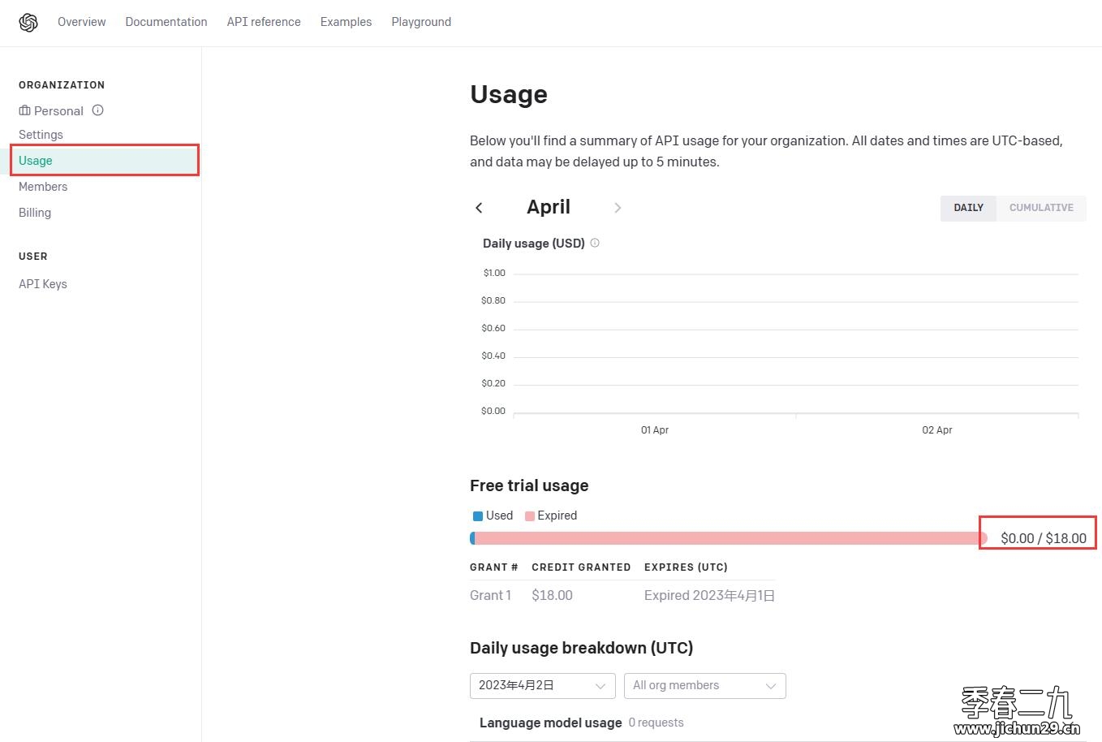Open Settings in the sidebar

pos(41,135)
